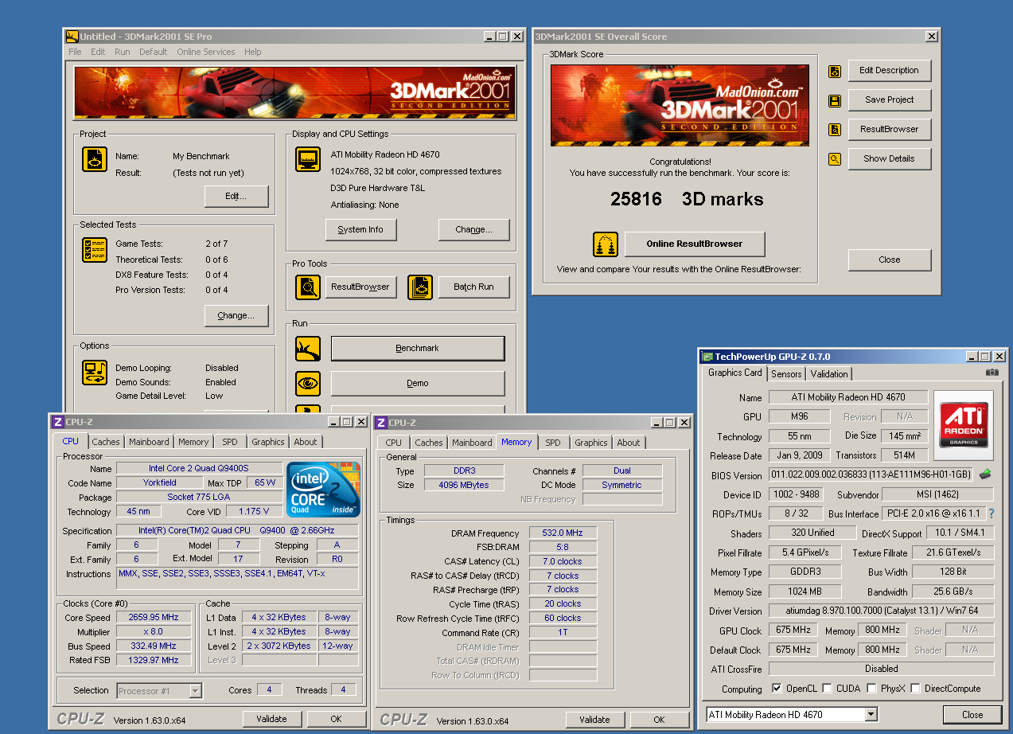Image resolution: width=1013 pixels, height=734 pixels.
Task: Click the Demo eye icon
Action: 308,383
